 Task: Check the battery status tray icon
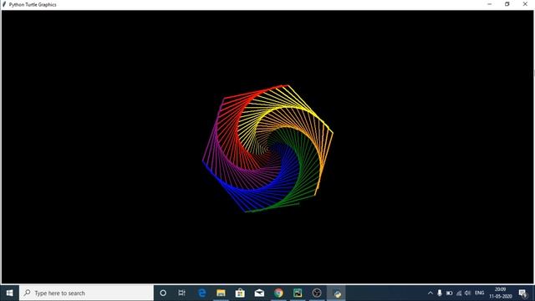tap(449, 293)
